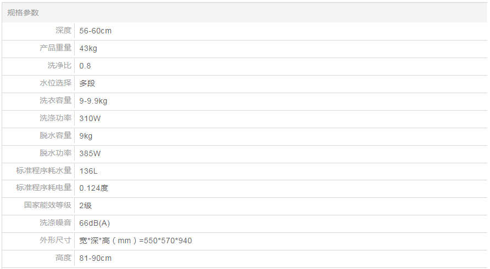This screenshot has height=269, width=490.
Task: Select the 43kg product weight value
Action: click(x=88, y=48)
